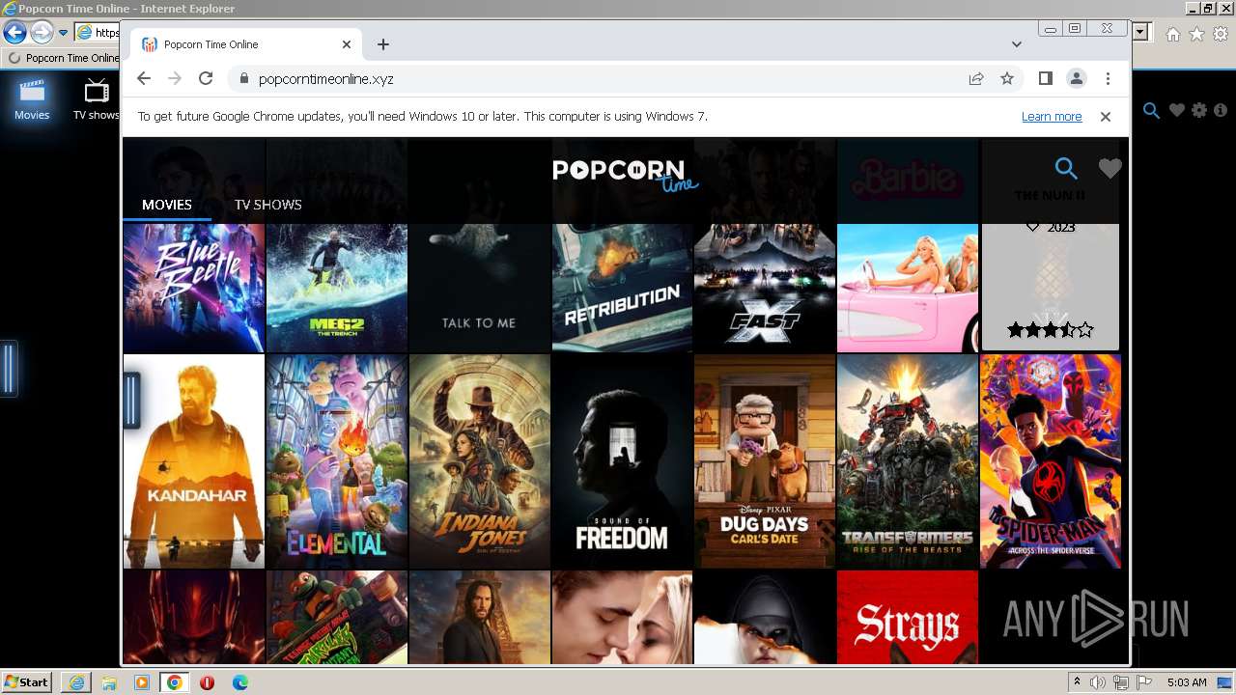
Task: Open Internet Explorer home icon
Action: (x=1172, y=34)
